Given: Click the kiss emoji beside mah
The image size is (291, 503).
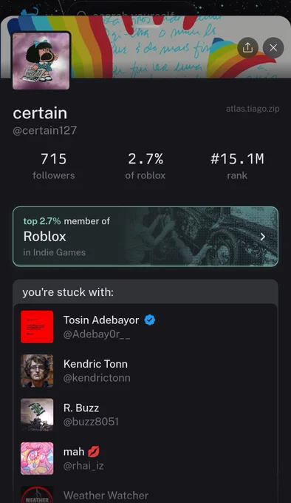Looking at the screenshot, I should pos(94,452).
